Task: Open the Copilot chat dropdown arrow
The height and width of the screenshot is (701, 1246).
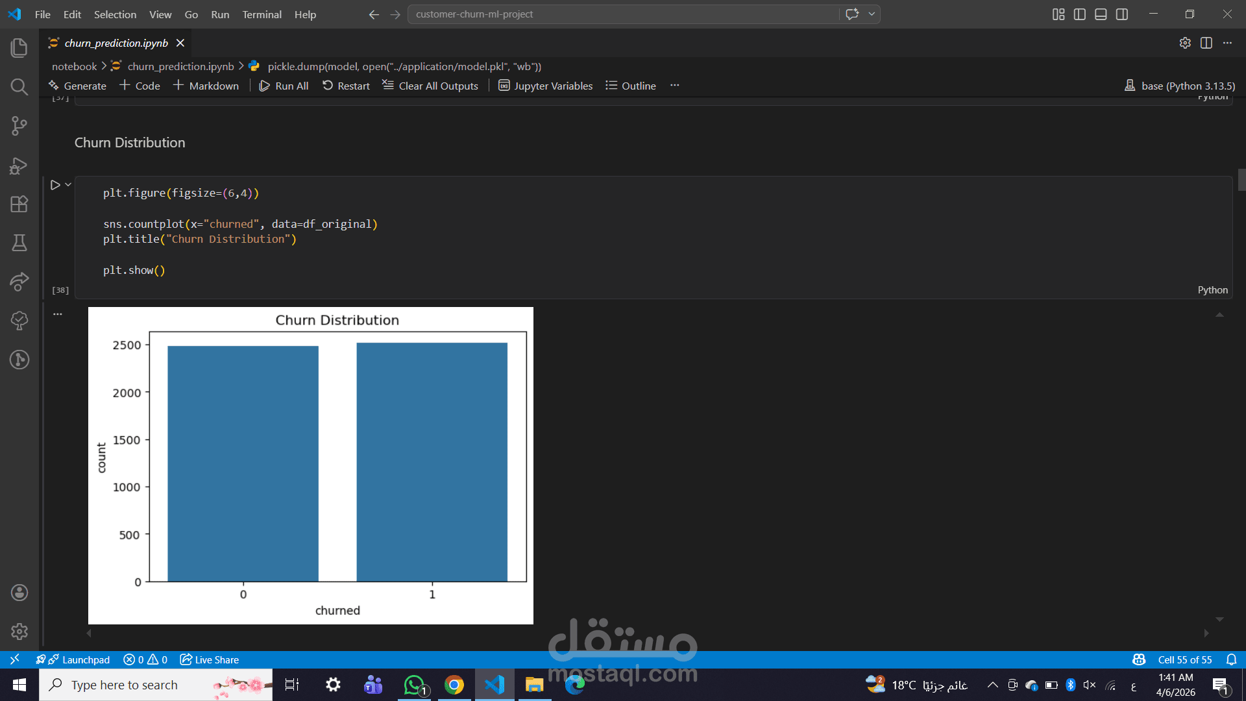Action: (872, 14)
